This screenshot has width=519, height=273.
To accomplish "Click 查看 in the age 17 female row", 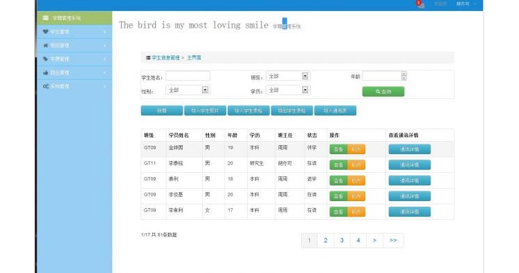I will tap(338, 212).
